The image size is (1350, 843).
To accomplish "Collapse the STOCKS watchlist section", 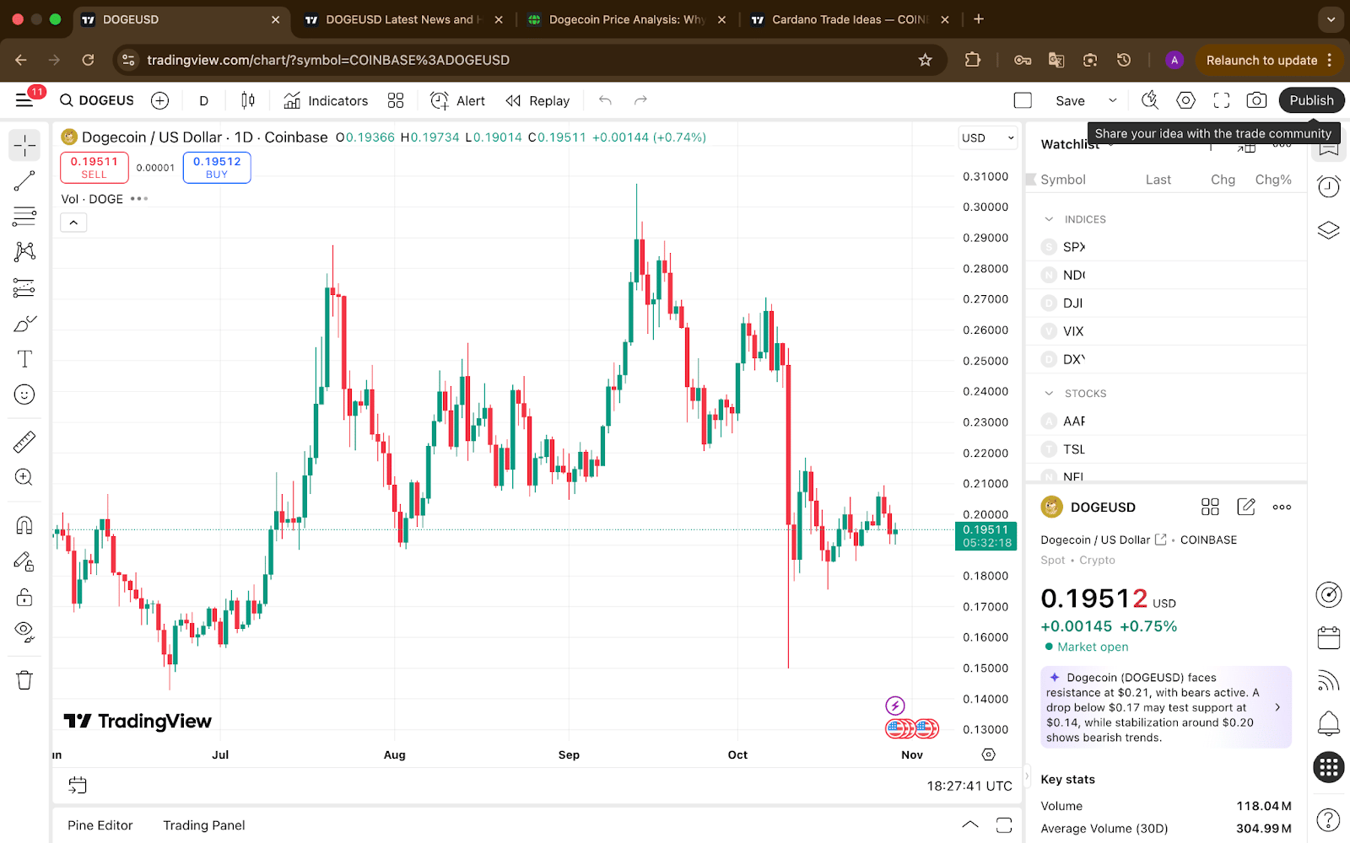I will (x=1049, y=394).
